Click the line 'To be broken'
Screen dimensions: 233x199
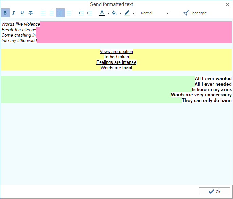116,57
